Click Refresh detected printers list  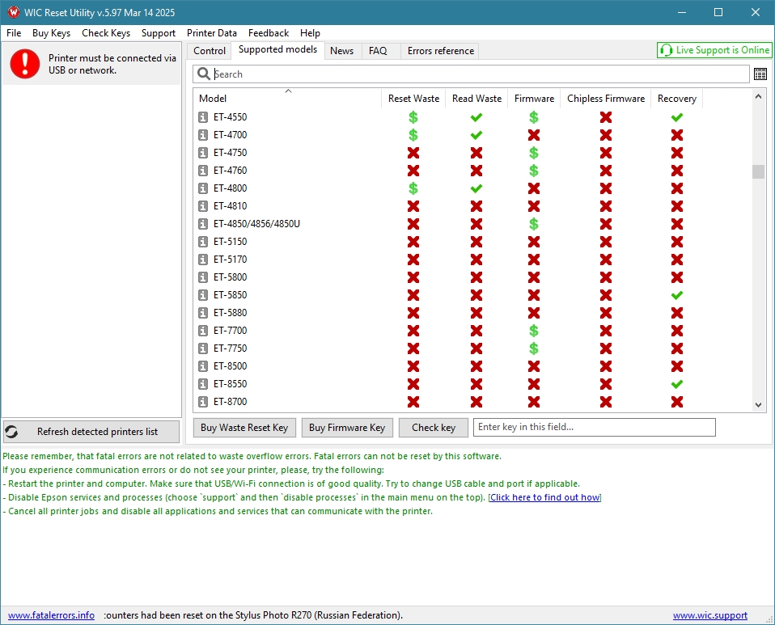91,432
